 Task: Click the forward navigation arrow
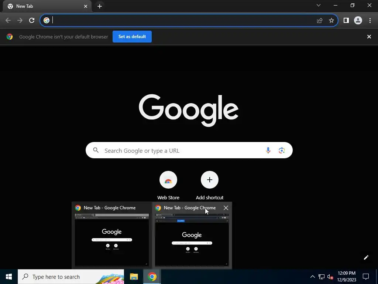click(x=20, y=21)
